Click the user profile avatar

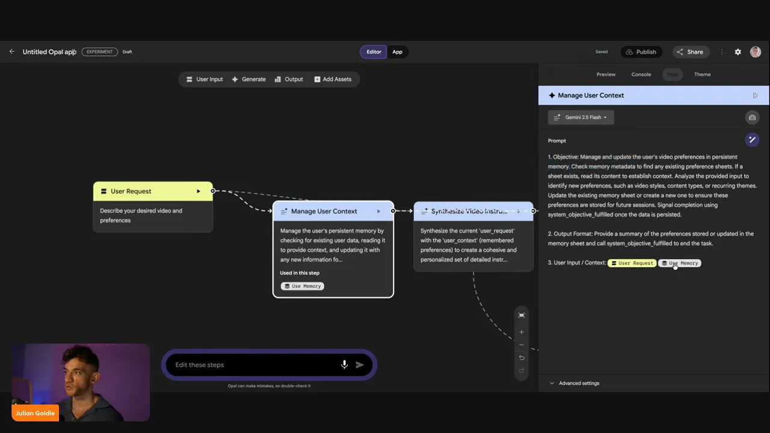[x=756, y=52]
